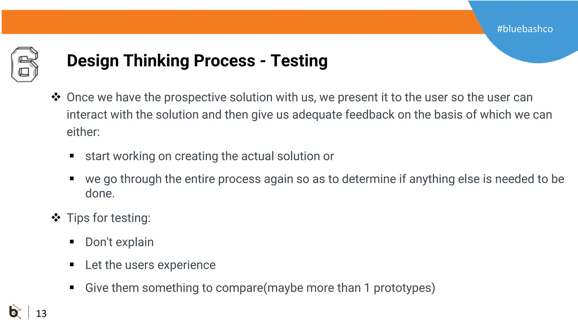Click the 'Give them something to compare' line
Screen dimensions: 578x325
[260, 288]
